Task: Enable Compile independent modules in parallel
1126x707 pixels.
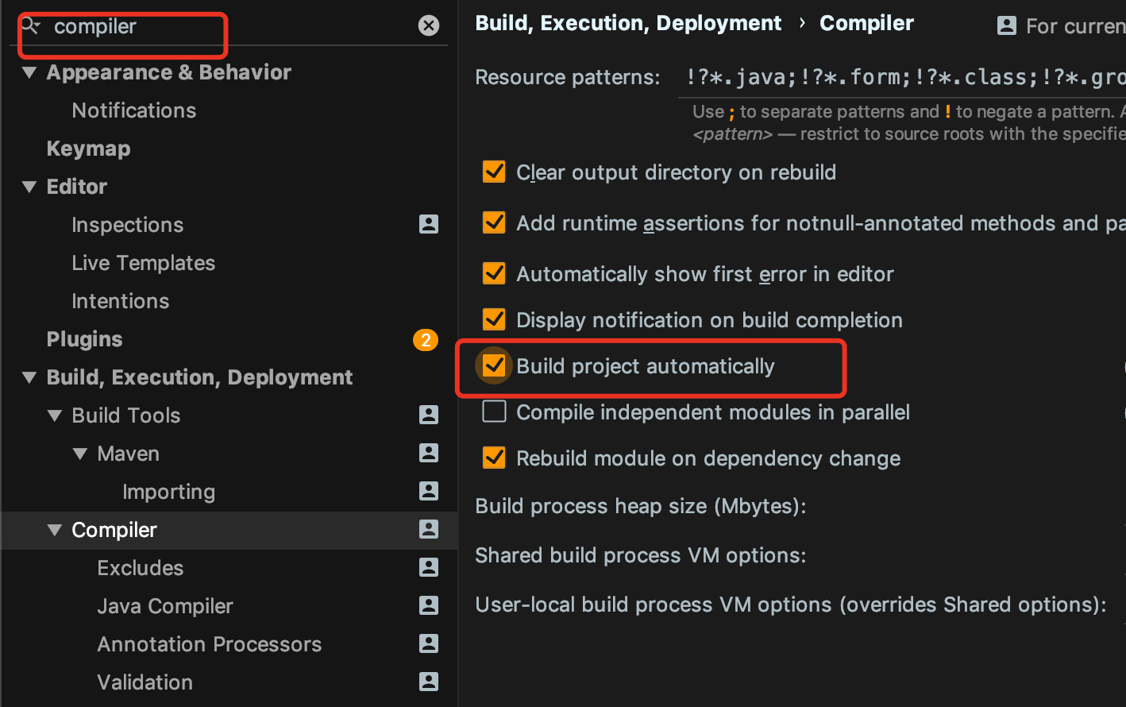Action: pyautogui.click(x=495, y=411)
